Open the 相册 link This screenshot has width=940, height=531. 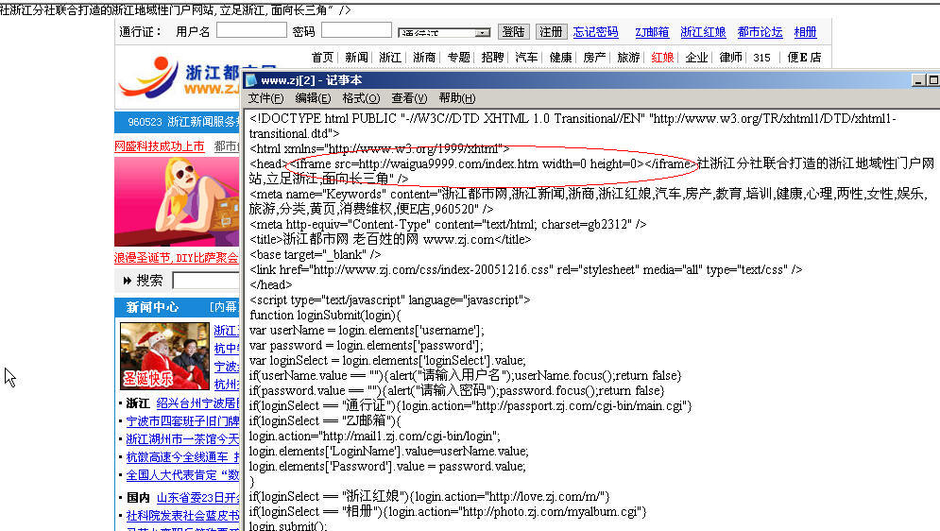click(x=805, y=32)
